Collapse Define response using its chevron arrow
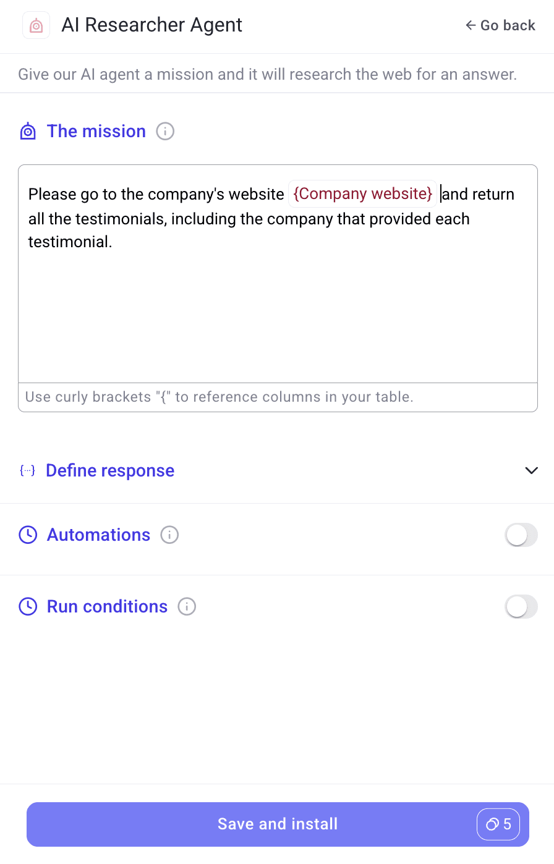 point(531,470)
